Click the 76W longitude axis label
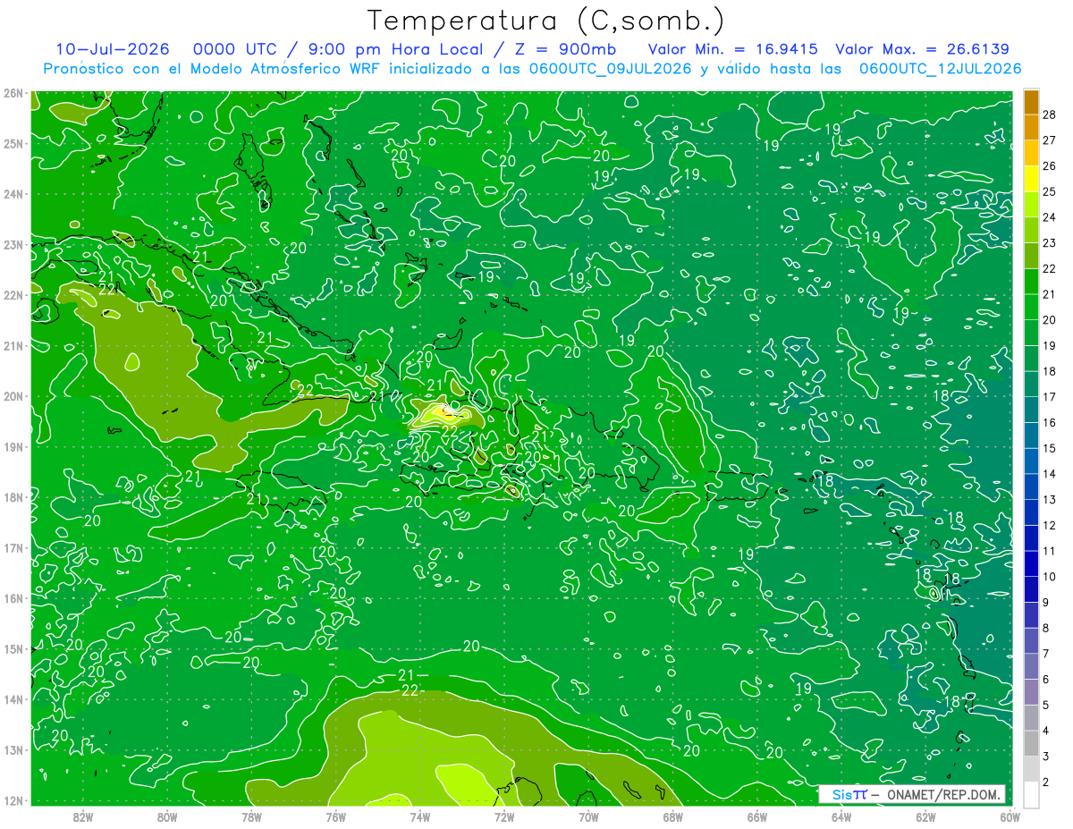 tap(335, 816)
